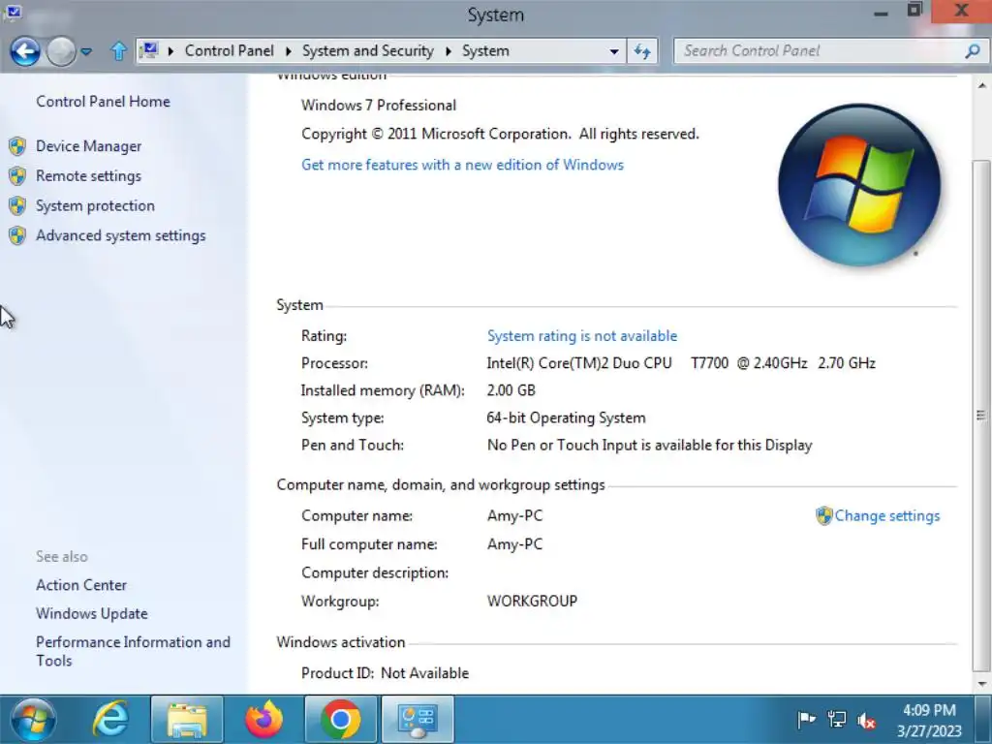Image resolution: width=992 pixels, height=744 pixels.
Task: Click the search magnifier icon
Action: click(973, 50)
